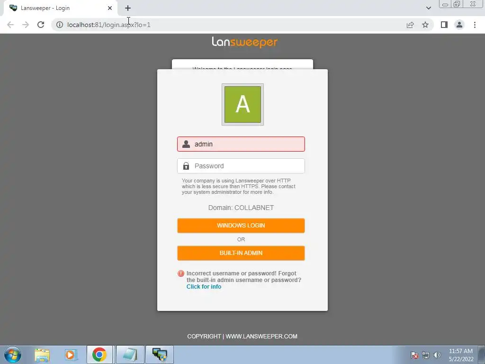The image size is (485, 364).
Task: Open the Lansweeper taskbar application icon
Action: click(x=160, y=355)
